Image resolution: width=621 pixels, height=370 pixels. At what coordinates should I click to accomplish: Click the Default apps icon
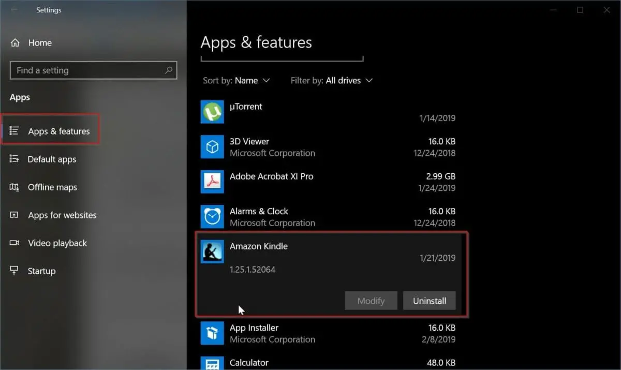tap(14, 159)
